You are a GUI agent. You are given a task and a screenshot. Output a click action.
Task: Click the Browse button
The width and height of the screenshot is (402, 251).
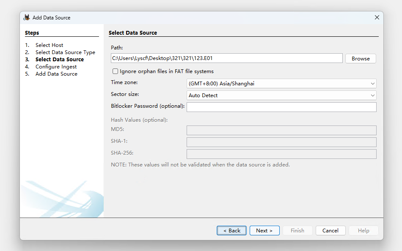361,59
